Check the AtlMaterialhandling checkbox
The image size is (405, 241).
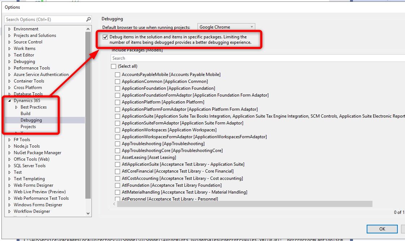(118, 192)
